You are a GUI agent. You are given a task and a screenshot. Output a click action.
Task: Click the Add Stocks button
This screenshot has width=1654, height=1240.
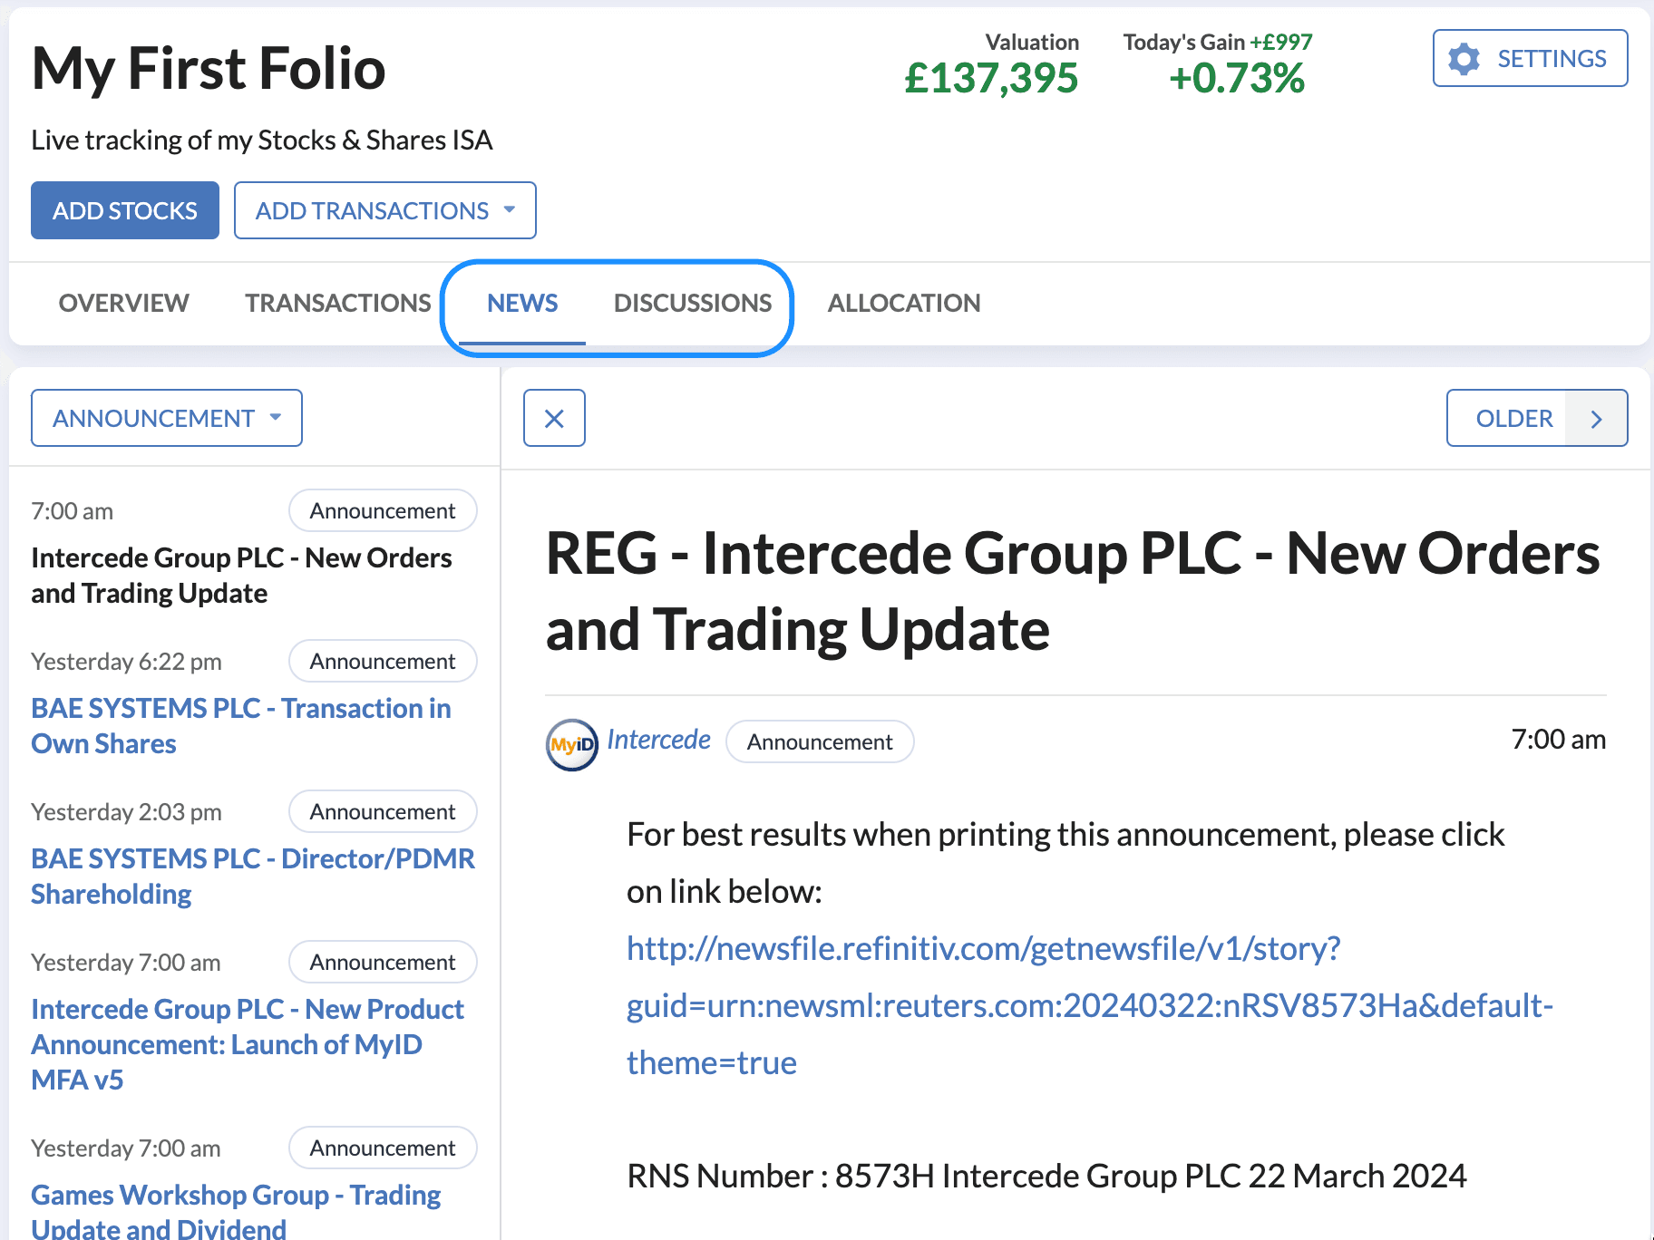click(x=125, y=210)
